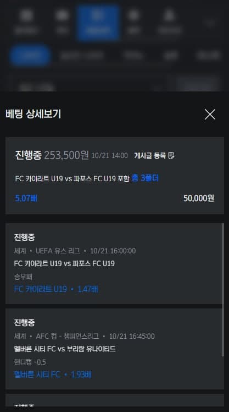Select the 멜버른 시티 FC 1.93배 pick
This screenshot has width=229, height=412.
coord(53,375)
